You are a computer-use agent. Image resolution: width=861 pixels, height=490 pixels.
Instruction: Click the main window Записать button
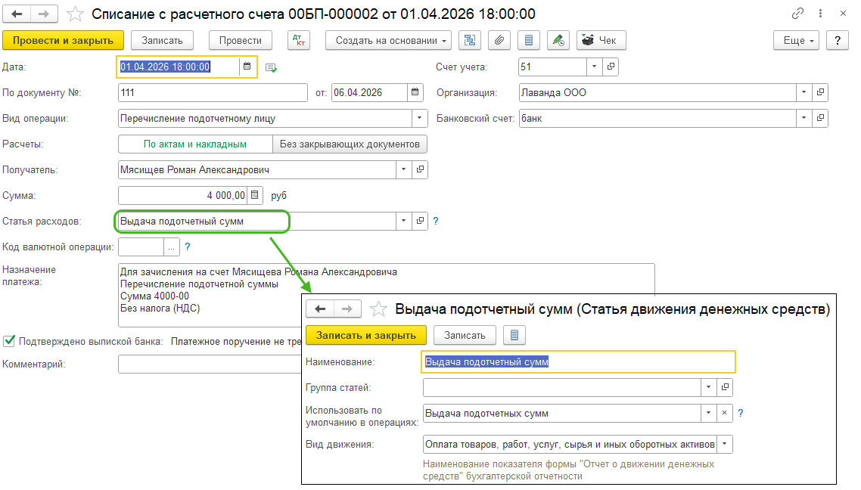point(162,40)
